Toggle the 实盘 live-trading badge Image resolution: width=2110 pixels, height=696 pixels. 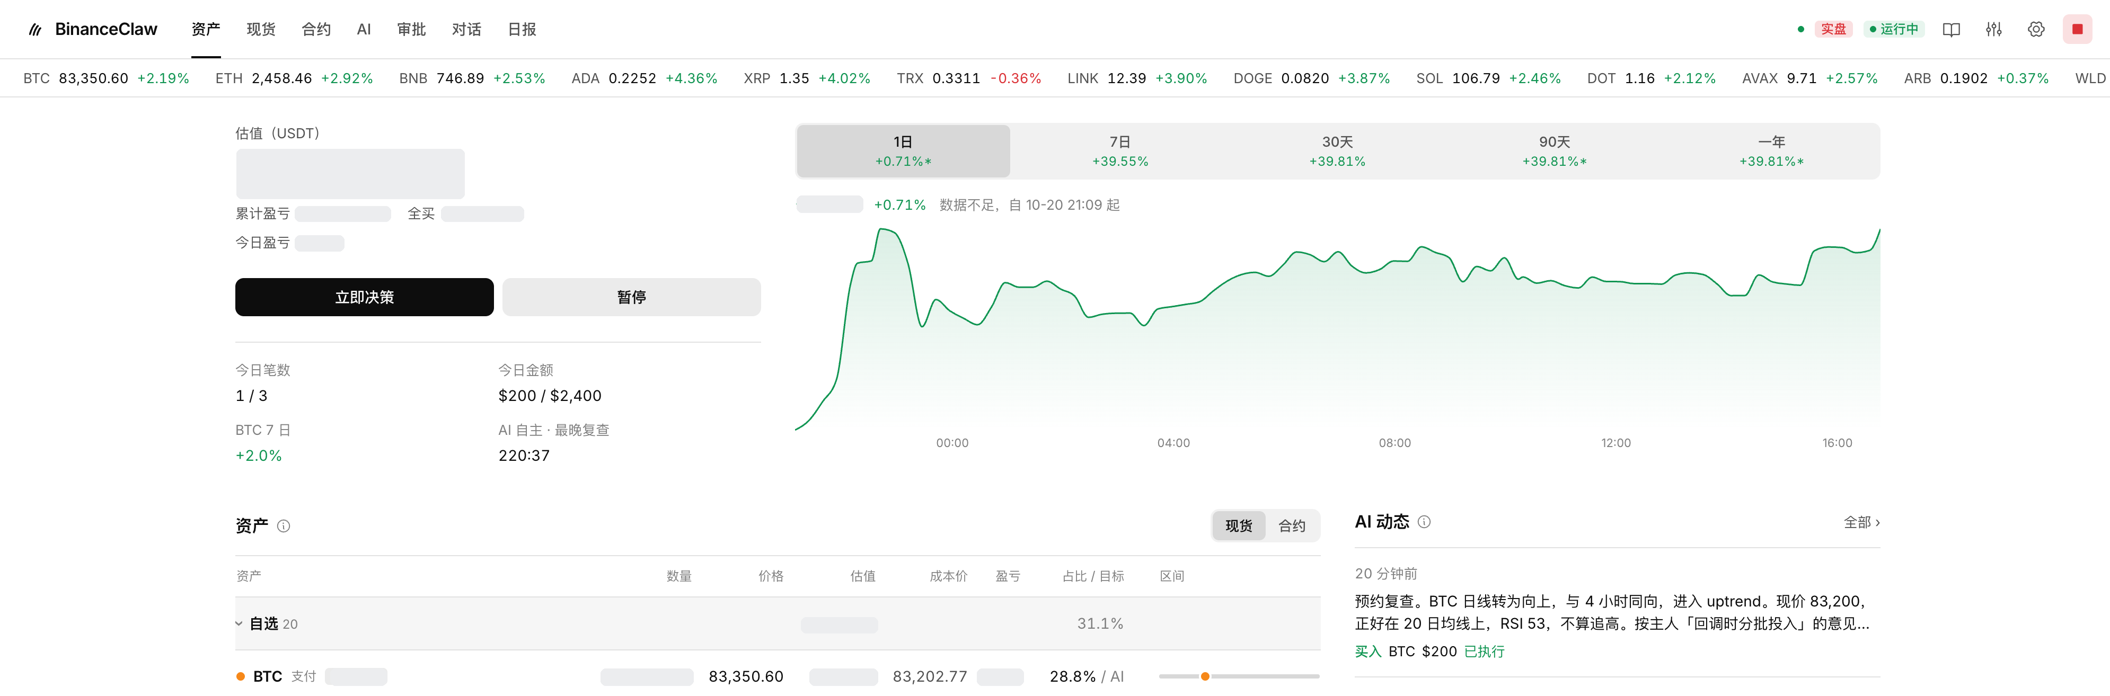(1833, 30)
